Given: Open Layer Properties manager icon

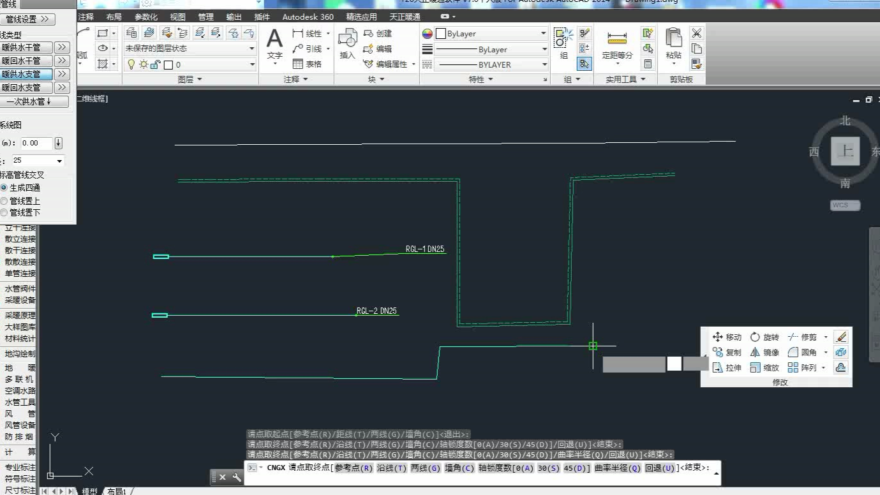Looking at the screenshot, I should (x=132, y=33).
